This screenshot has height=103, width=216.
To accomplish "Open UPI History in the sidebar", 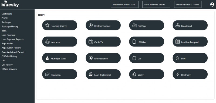I will pos(7,65).
